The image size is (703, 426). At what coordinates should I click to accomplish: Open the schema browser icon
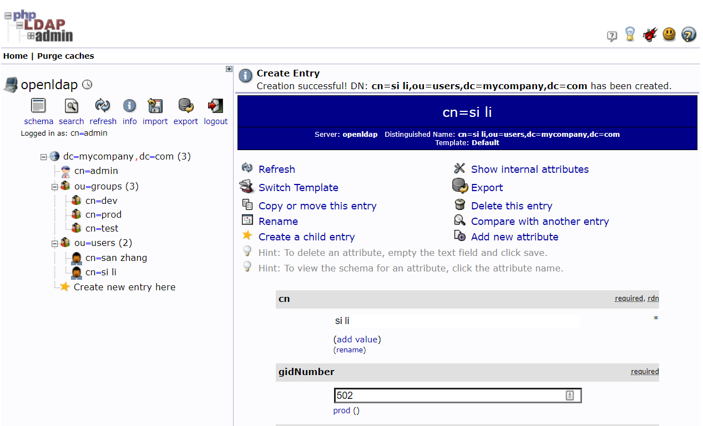click(38, 105)
